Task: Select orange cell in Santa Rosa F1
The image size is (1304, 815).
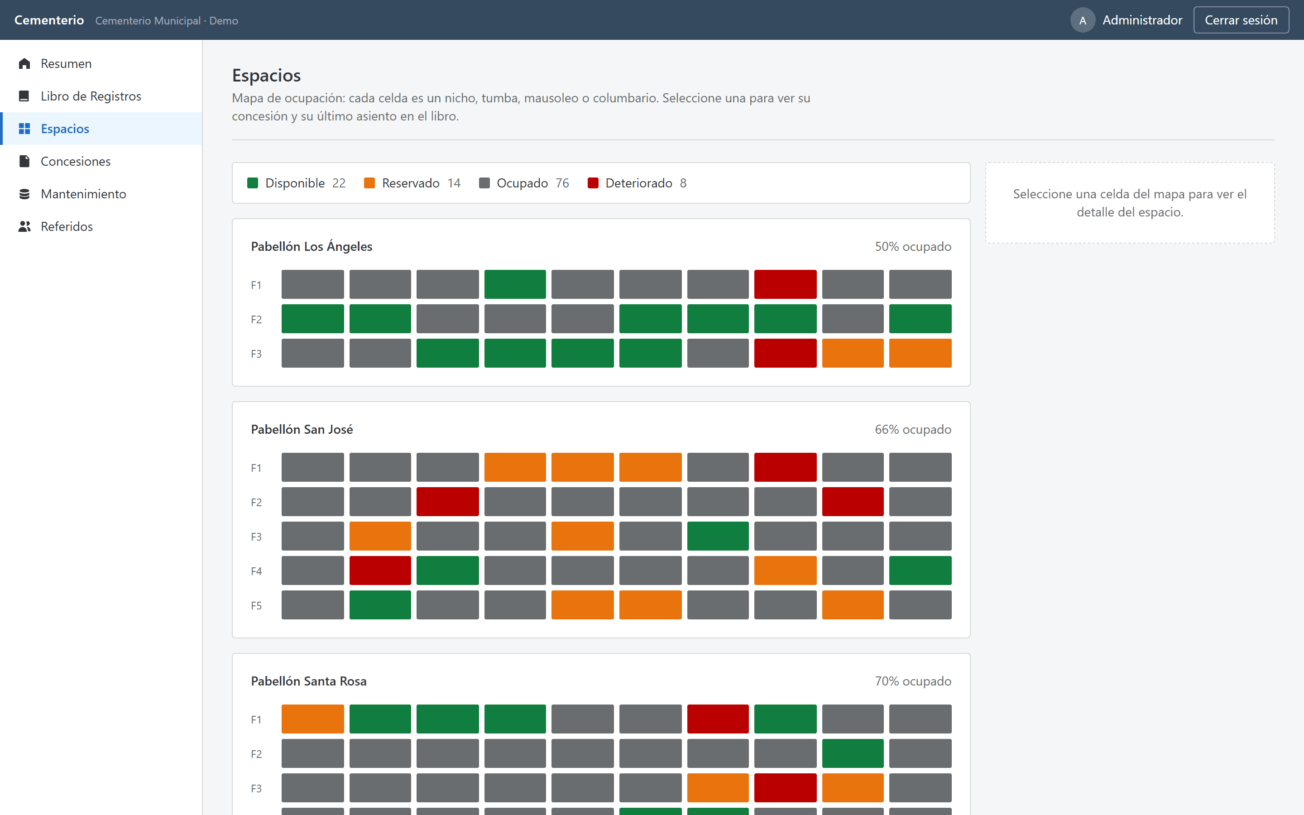Action: [312, 719]
